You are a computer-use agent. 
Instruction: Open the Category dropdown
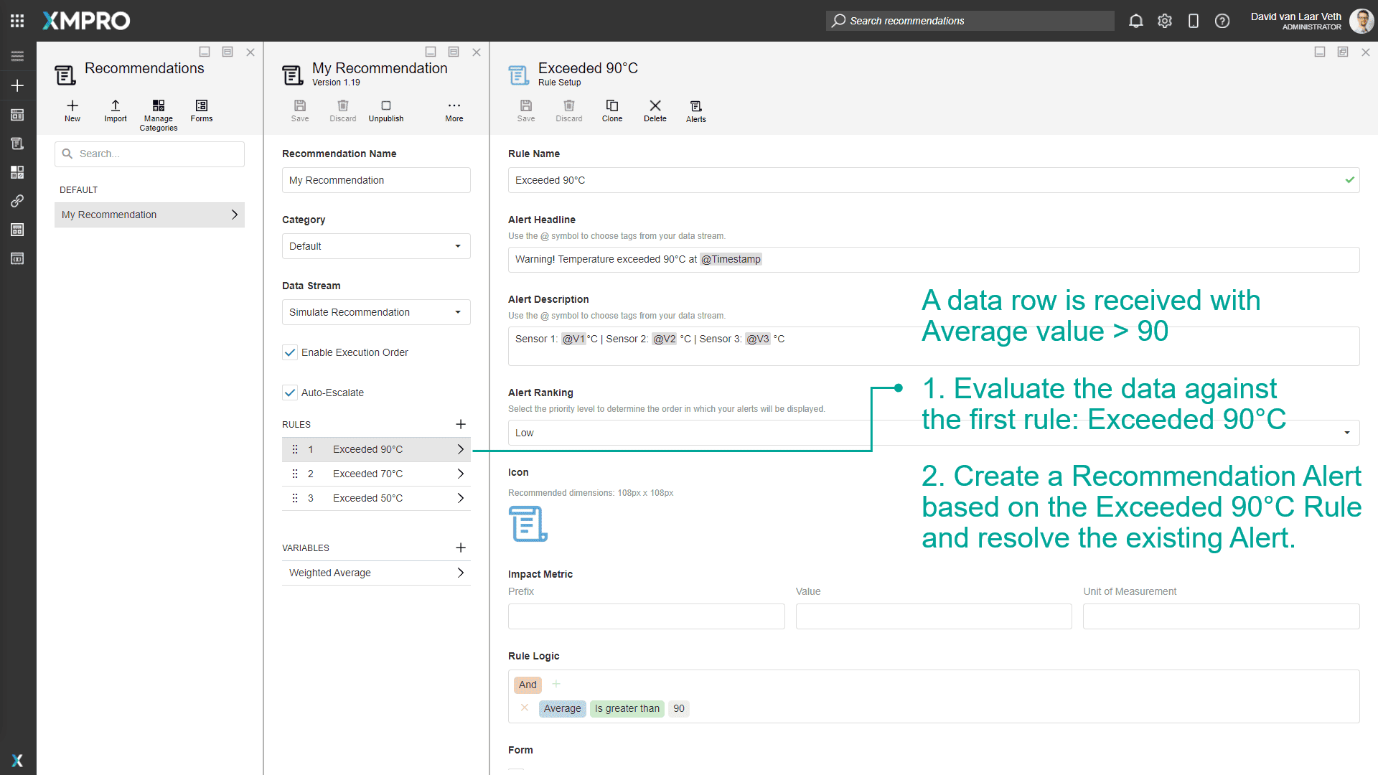pos(376,246)
